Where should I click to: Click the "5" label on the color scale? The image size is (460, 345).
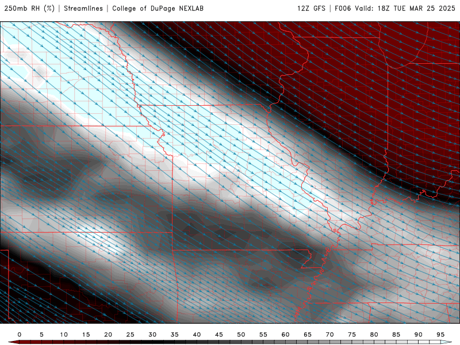coord(41,335)
